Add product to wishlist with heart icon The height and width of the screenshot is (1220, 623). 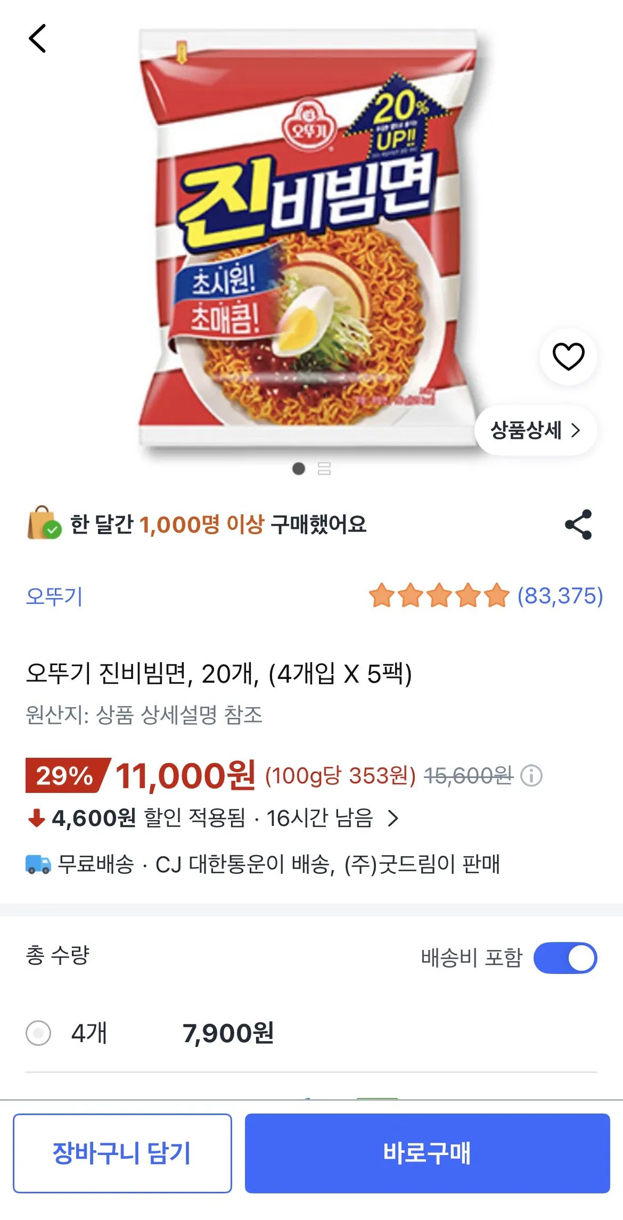pyautogui.click(x=568, y=356)
